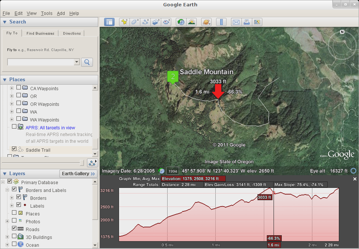The image size is (359, 249).
Task: Click the historical imagery clock next to 1994
Action: 162,171
